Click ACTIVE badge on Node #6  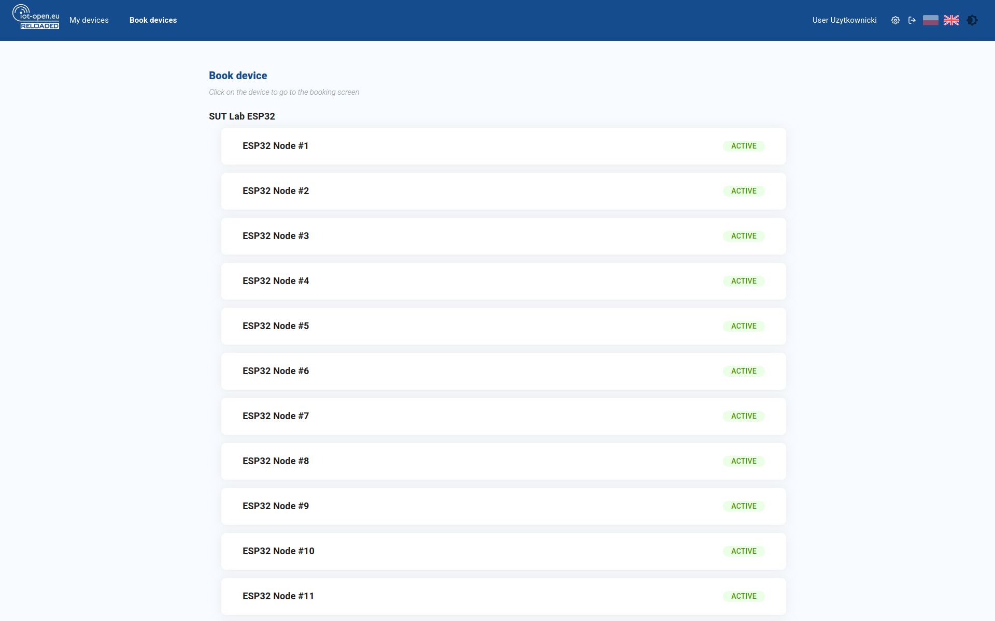744,371
